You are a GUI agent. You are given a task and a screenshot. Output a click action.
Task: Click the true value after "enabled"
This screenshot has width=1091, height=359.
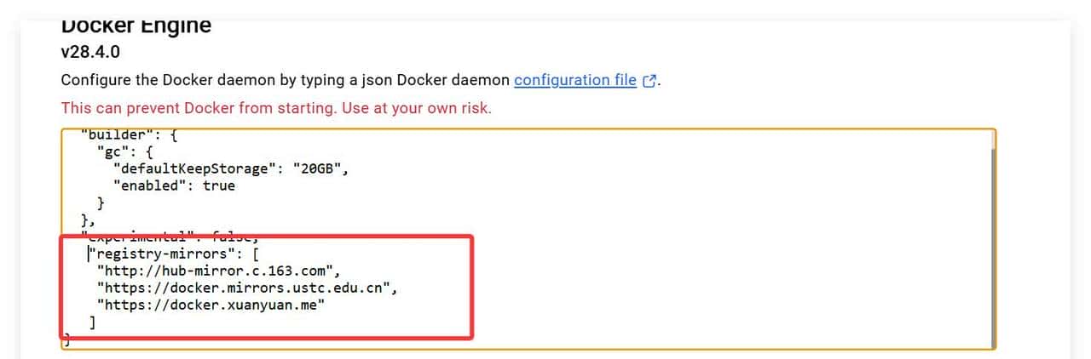tap(218, 185)
